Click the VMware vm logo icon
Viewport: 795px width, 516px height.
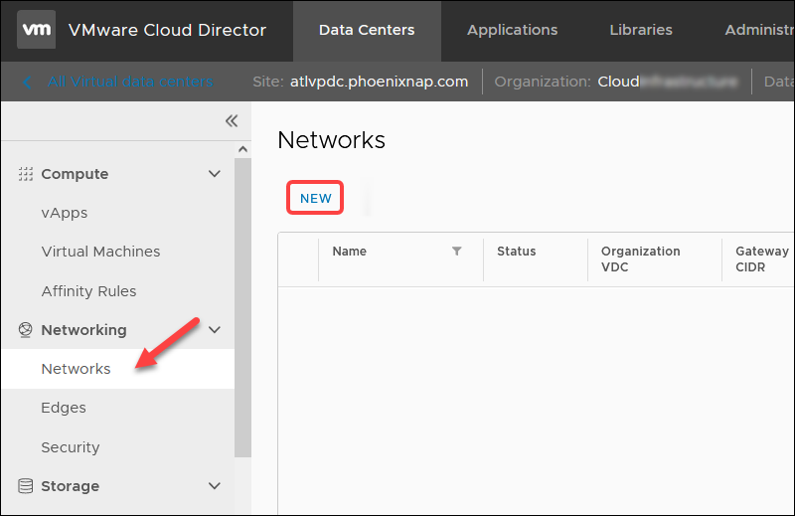36,30
